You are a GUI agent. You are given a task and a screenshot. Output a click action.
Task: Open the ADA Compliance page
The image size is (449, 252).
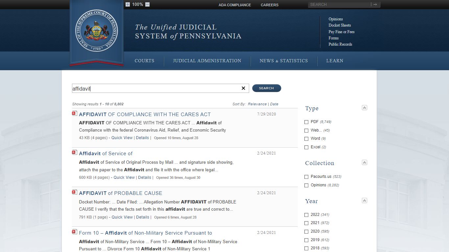235,5
